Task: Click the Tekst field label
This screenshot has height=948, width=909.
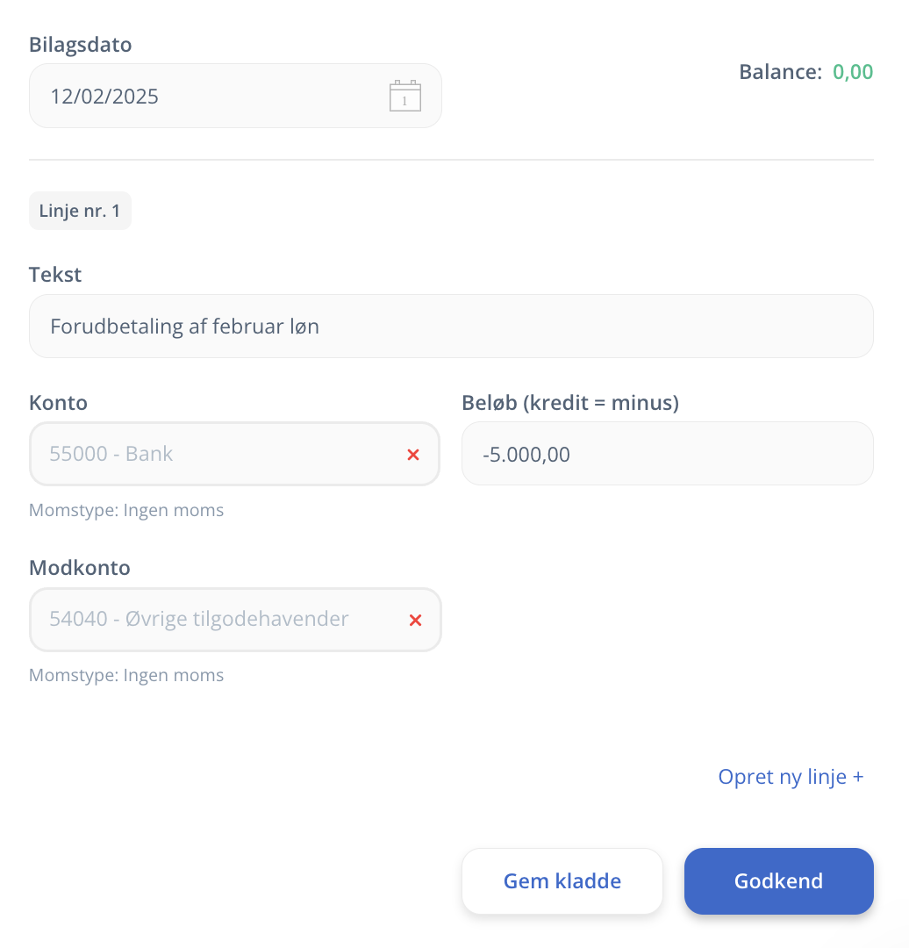Action: point(55,275)
